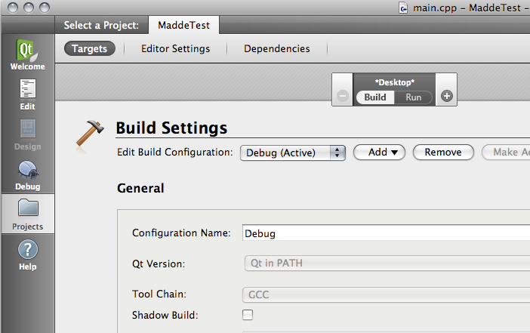Open the Edit Build Configuration dropdown
The height and width of the screenshot is (333, 530).
293,153
